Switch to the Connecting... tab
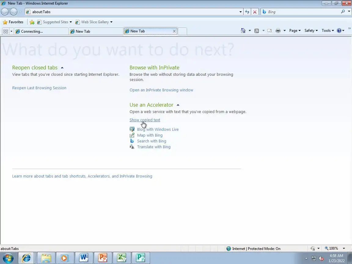 [41, 31]
